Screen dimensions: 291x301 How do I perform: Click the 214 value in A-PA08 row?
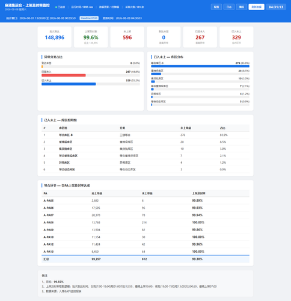[x=144, y=223]
